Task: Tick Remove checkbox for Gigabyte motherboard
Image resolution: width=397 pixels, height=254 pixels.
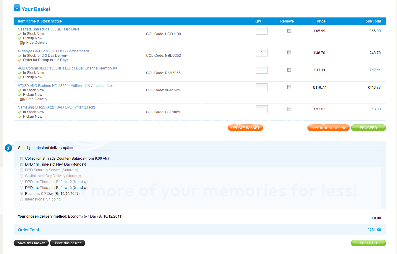Action: pyautogui.click(x=289, y=52)
